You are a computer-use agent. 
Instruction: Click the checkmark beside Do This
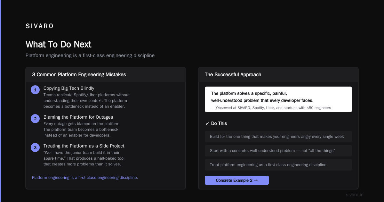pyautogui.click(x=207, y=123)
